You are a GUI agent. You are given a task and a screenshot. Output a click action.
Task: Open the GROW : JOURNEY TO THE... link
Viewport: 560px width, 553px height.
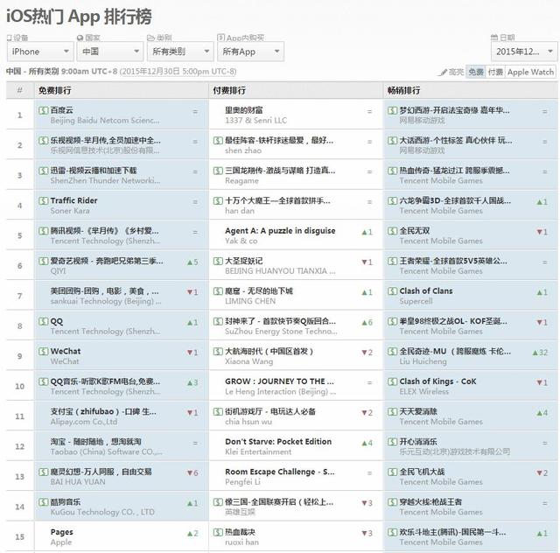tap(279, 381)
